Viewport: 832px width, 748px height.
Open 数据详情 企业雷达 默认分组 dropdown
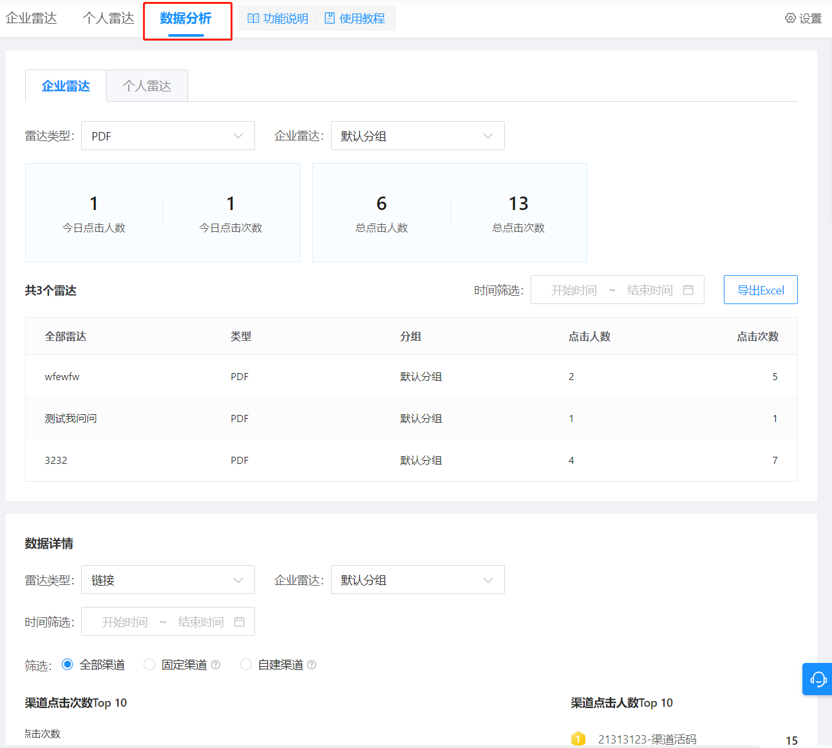[x=418, y=580]
